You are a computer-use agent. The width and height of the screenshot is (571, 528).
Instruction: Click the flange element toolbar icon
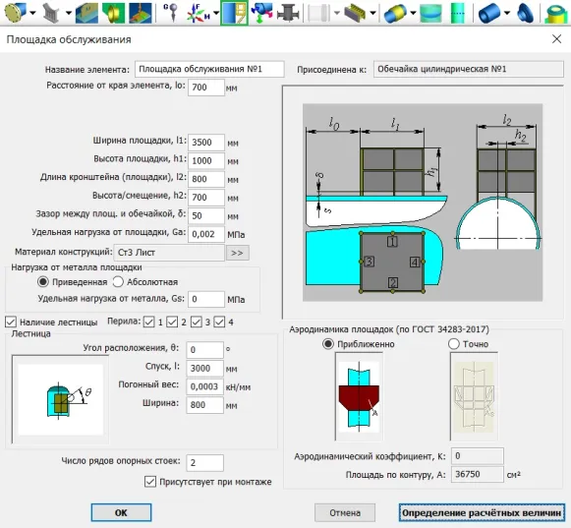coord(15,13)
